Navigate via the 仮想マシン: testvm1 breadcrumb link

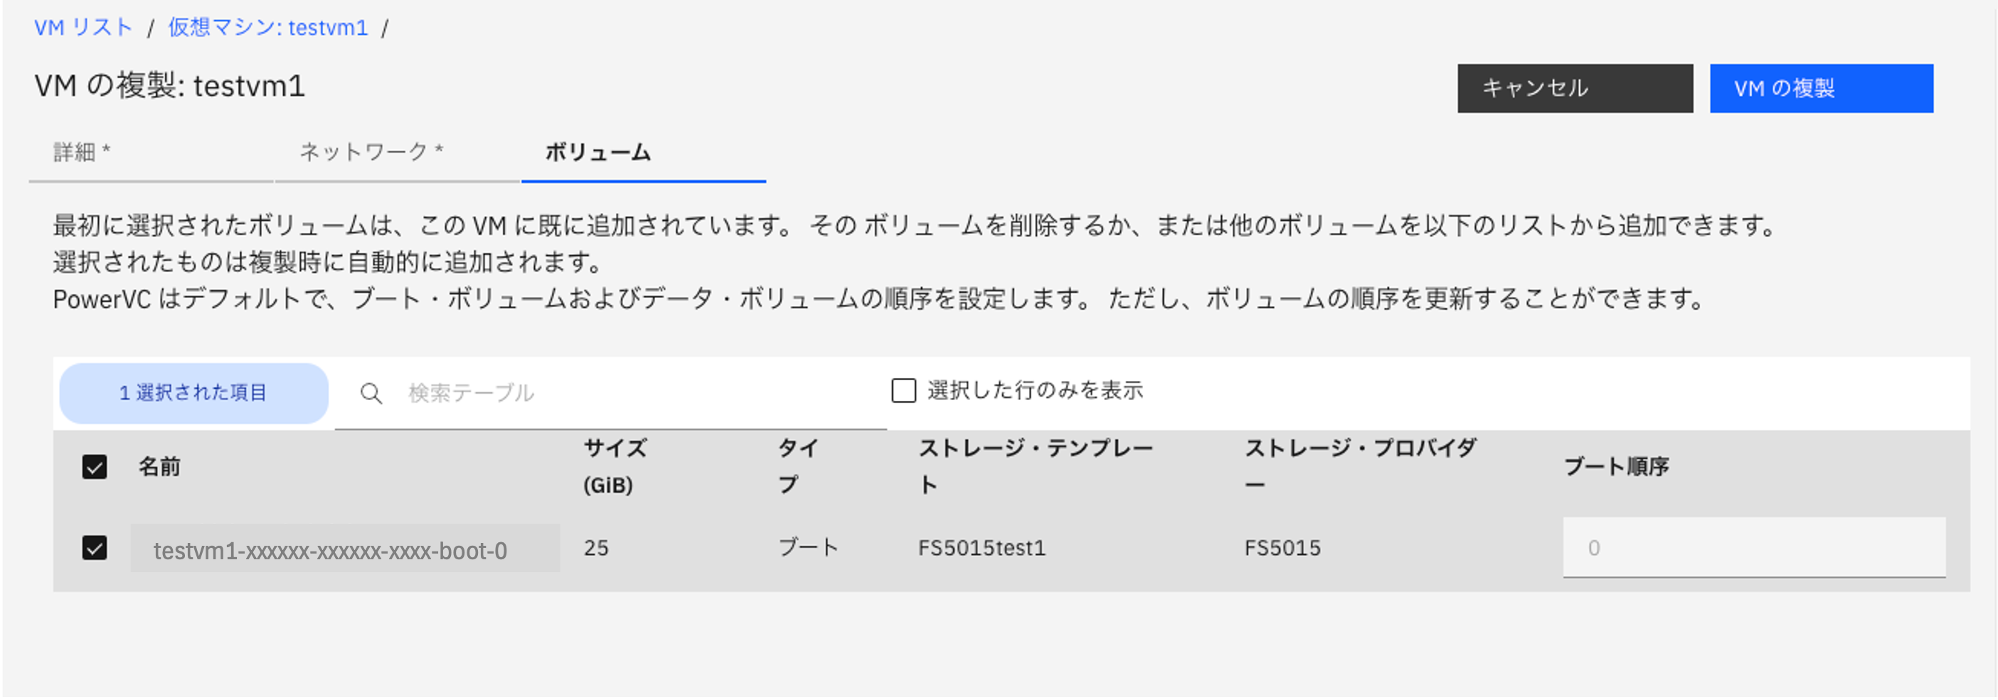pos(269,27)
